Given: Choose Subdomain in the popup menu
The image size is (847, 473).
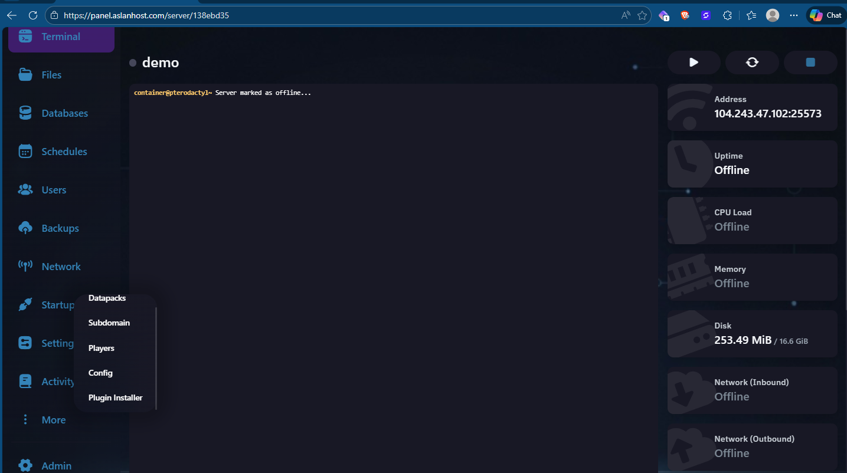Looking at the screenshot, I should tap(109, 323).
